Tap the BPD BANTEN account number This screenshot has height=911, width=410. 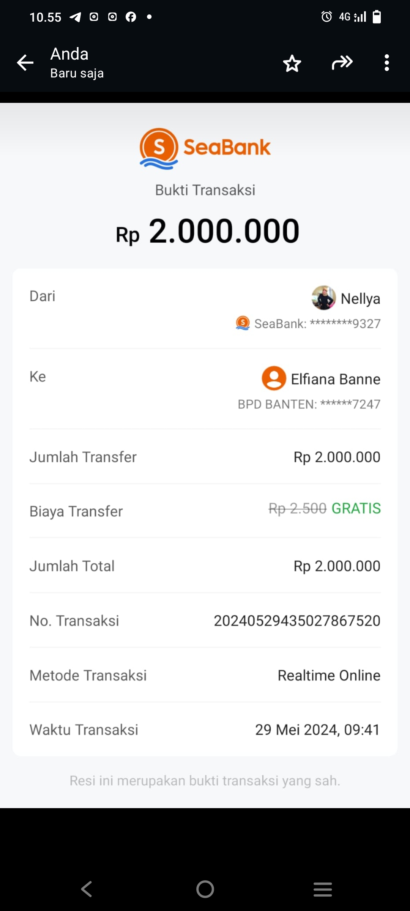[309, 405]
